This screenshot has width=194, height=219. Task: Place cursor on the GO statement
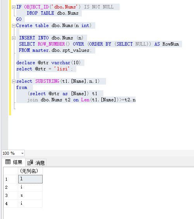pos(19,19)
